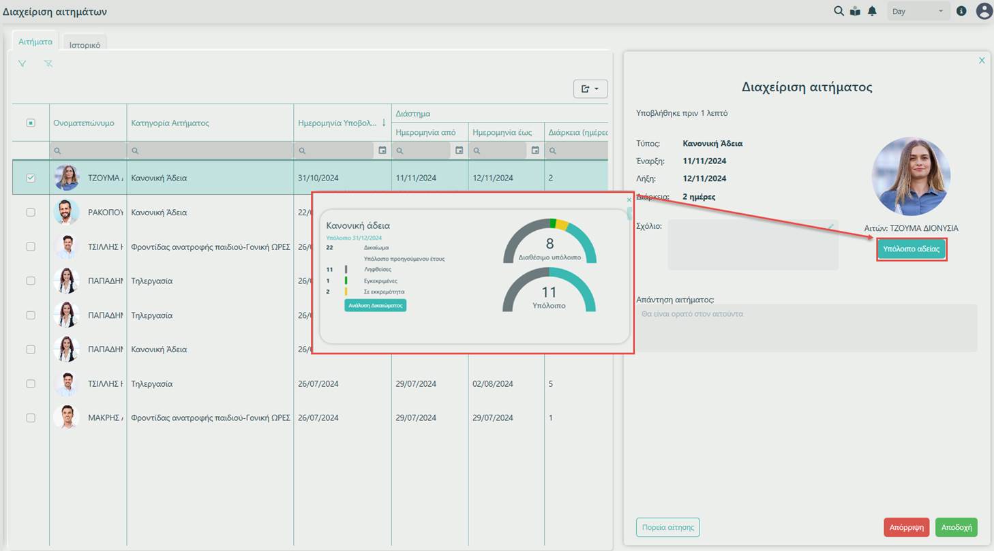Check the ΜΑΚΡΗΣ row checkbox

click(x=31, y=418)
